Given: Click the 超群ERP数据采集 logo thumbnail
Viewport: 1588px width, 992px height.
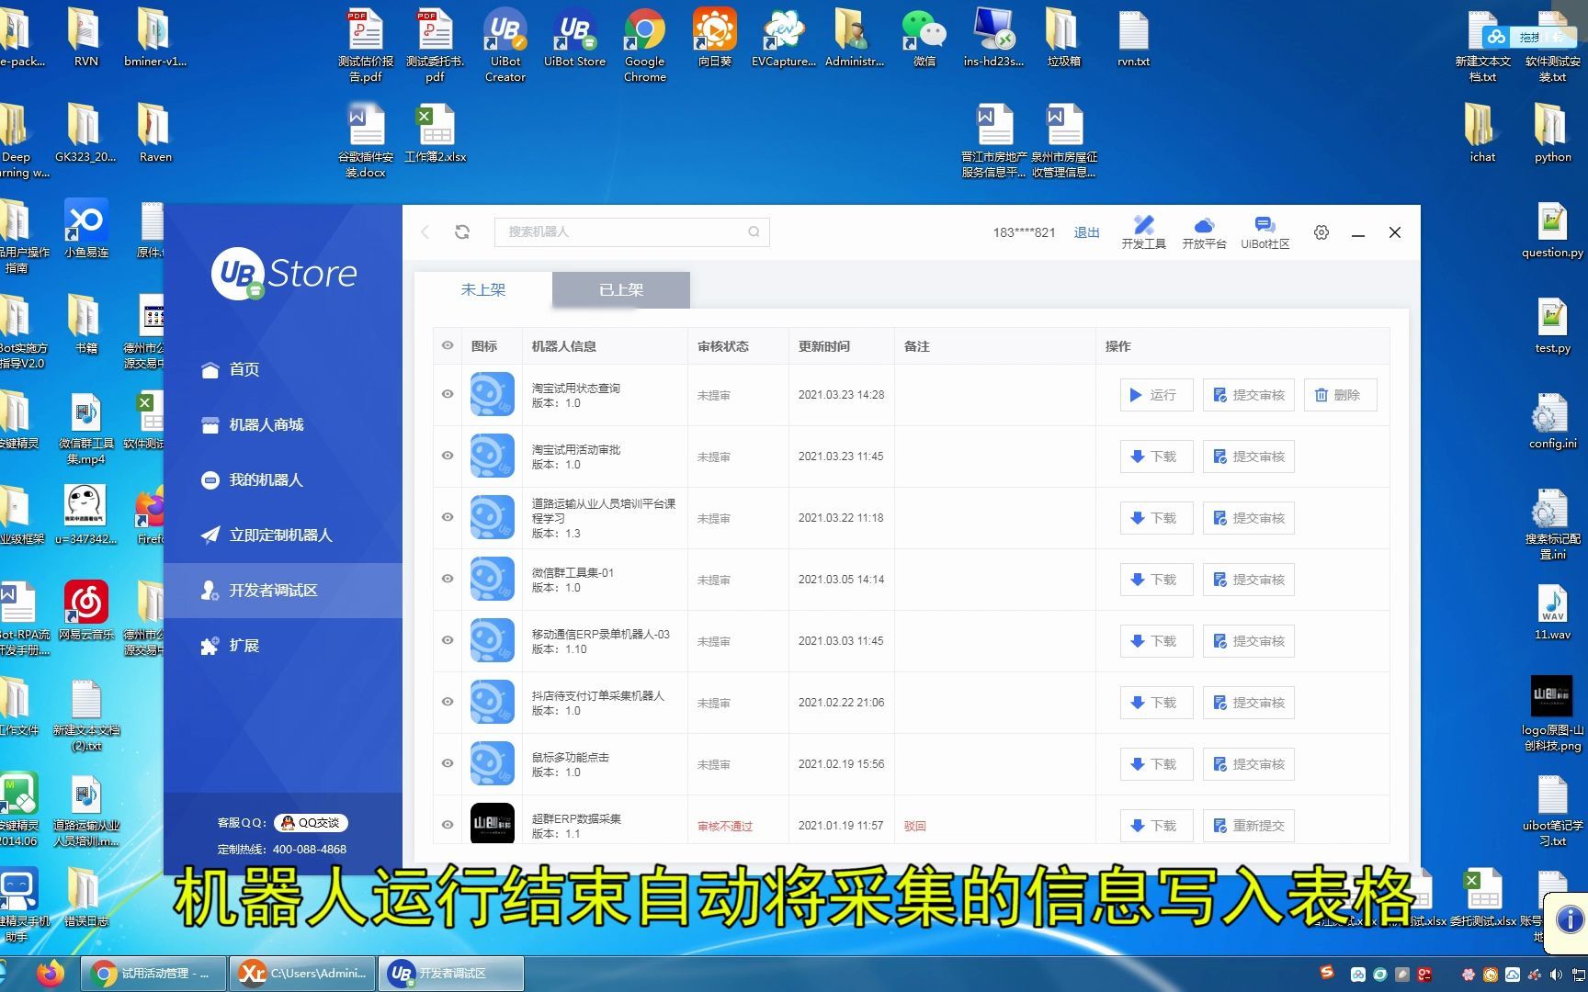Looking at the screenshot, I should click(x=493, y=824).
